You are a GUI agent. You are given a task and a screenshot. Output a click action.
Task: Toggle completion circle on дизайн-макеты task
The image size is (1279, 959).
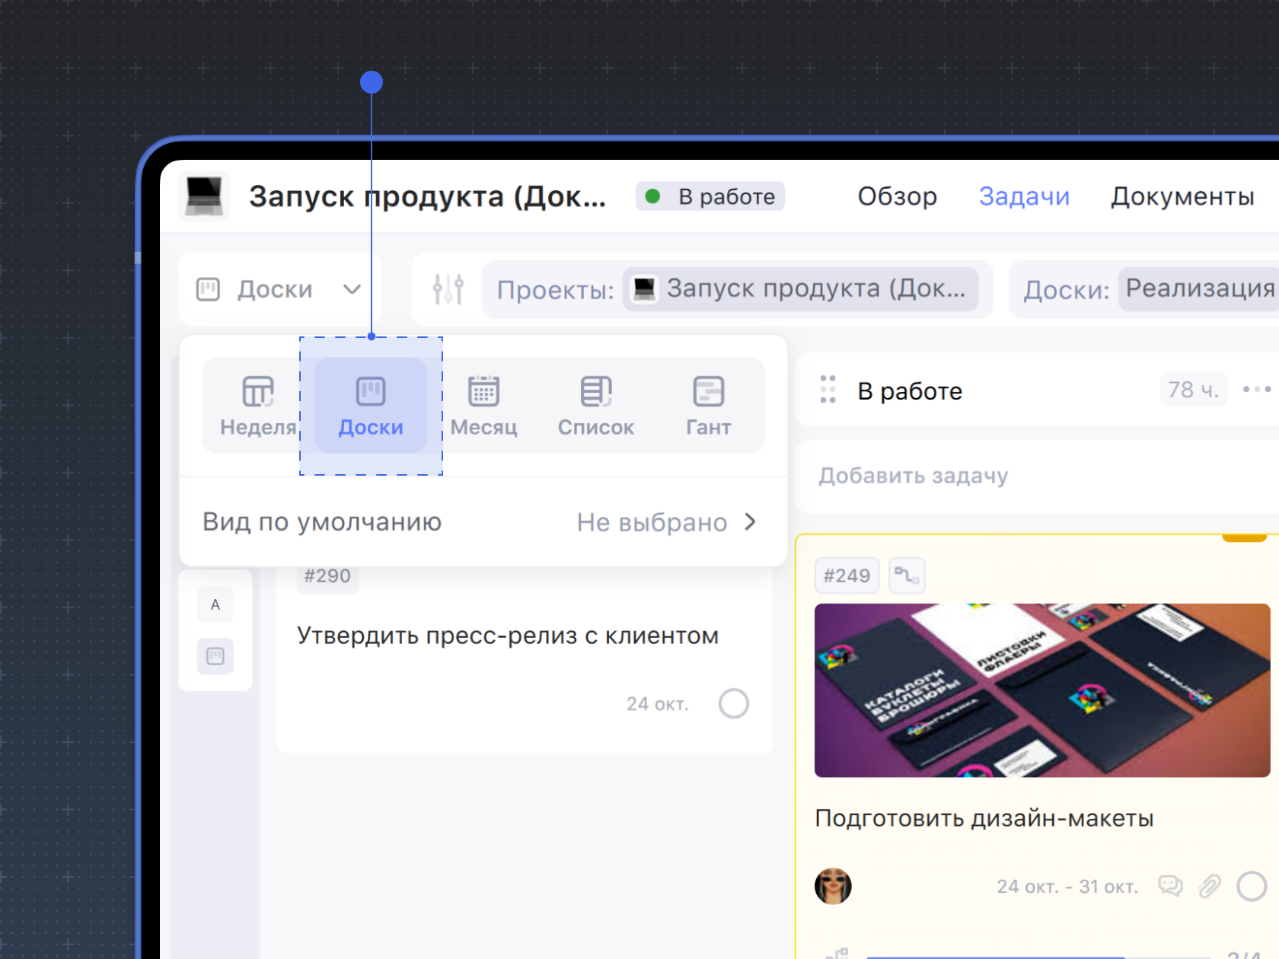pyautogui.click(x=1251, y=886)
